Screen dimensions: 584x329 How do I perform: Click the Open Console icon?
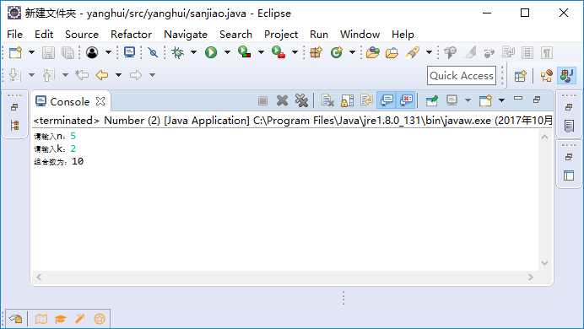(x=485, y=100)
